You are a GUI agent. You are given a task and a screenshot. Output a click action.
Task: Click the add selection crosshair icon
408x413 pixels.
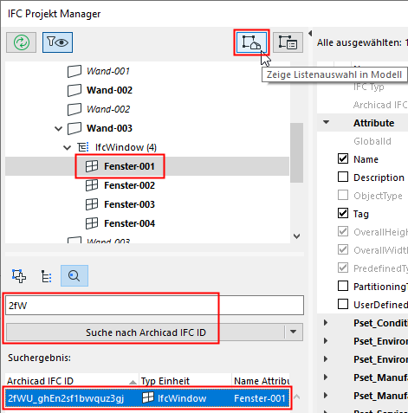point(19,276)
